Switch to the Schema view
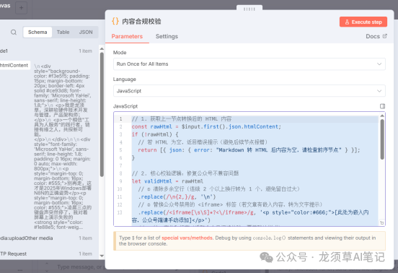Screen dimensions: 398x273 tap(37, 32)
